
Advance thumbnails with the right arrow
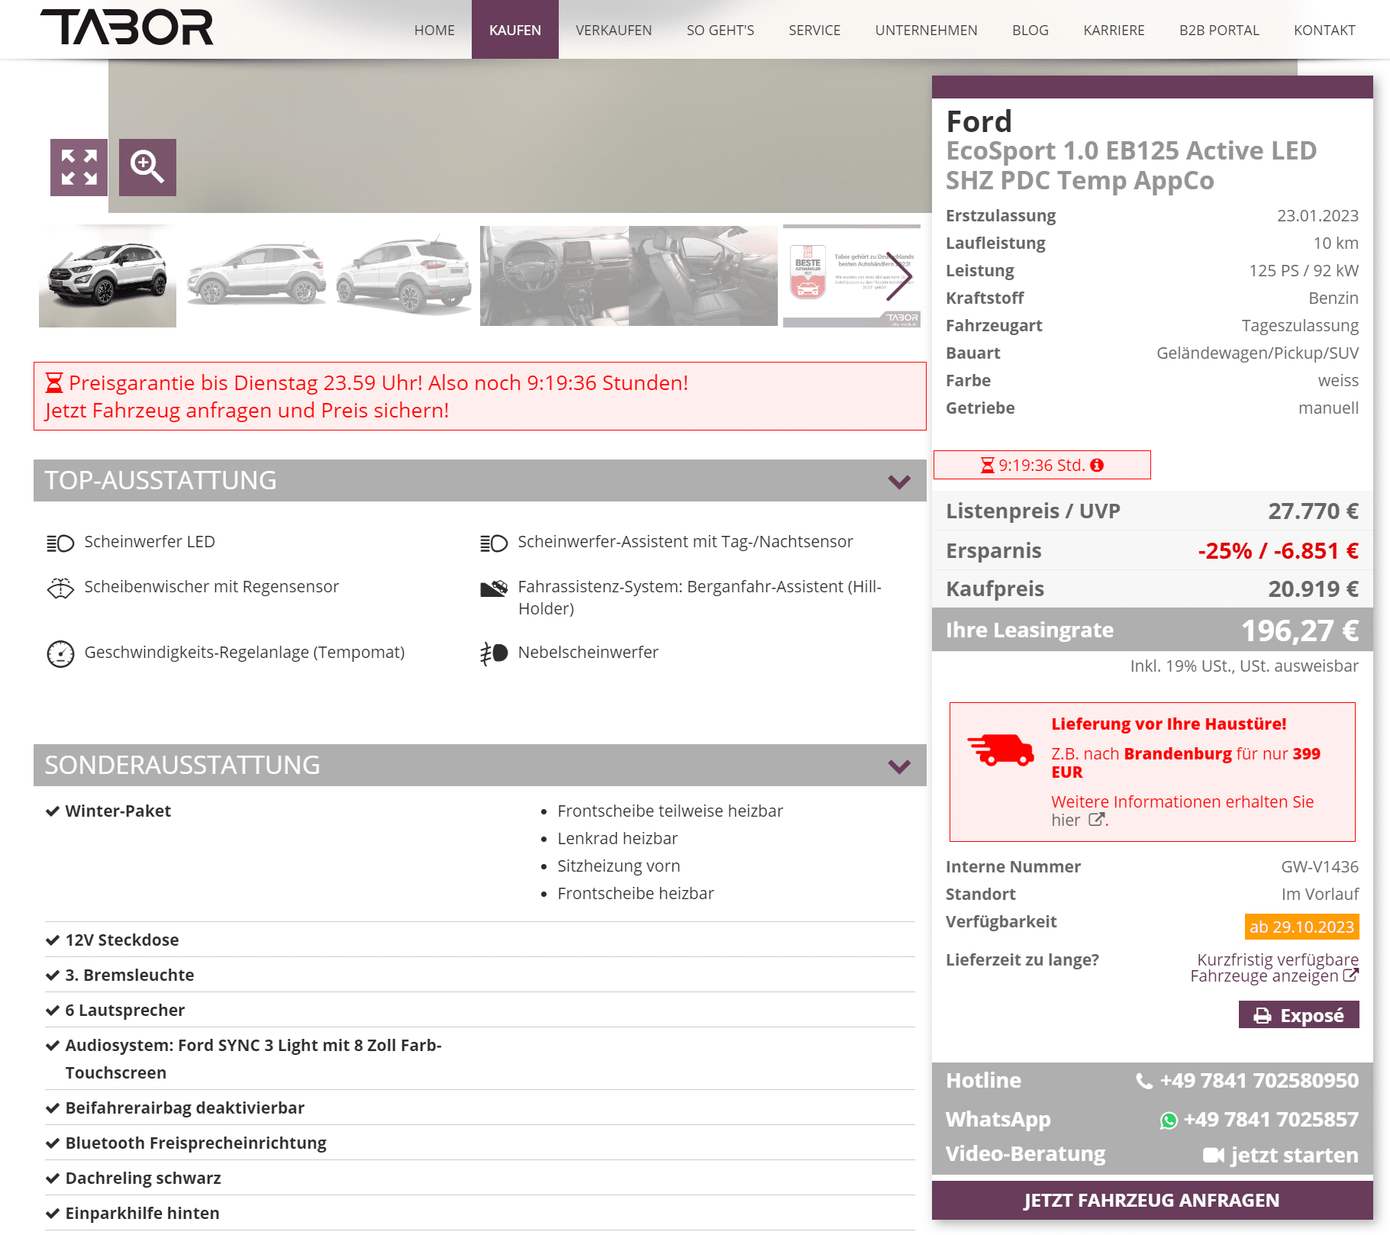[x=899, y=276]
